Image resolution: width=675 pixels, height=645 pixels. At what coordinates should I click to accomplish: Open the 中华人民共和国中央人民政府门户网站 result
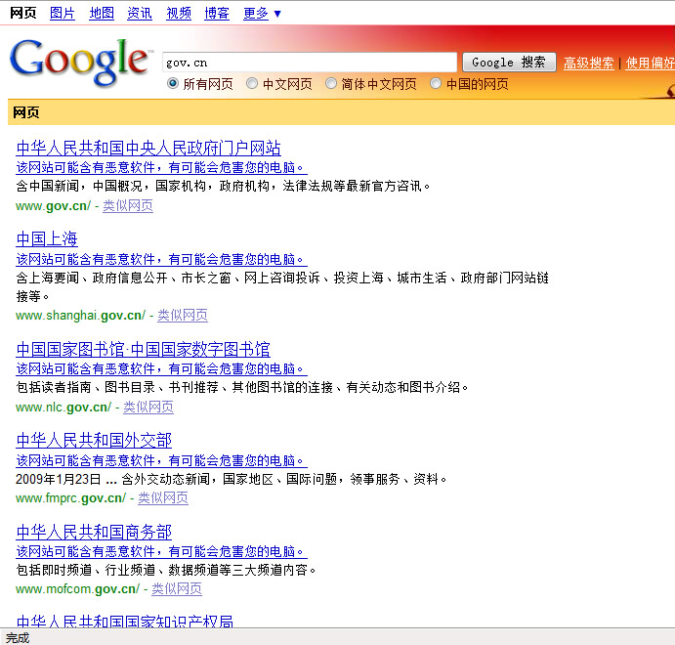(148, 149)
